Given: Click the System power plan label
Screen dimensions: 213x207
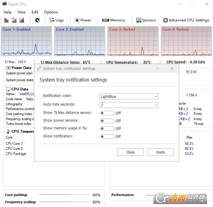Looking at the screenshot, I should [x=20, y=73].
